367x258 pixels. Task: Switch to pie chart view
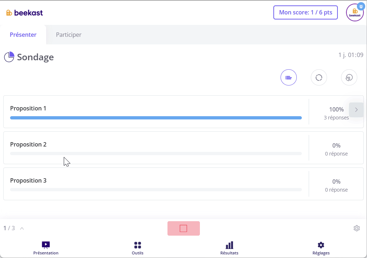coord(349,78)
